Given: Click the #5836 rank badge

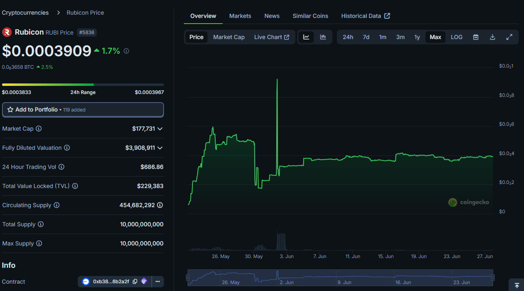Looking at the screenshot, I should pyautogui.click(x=87, y=33).
